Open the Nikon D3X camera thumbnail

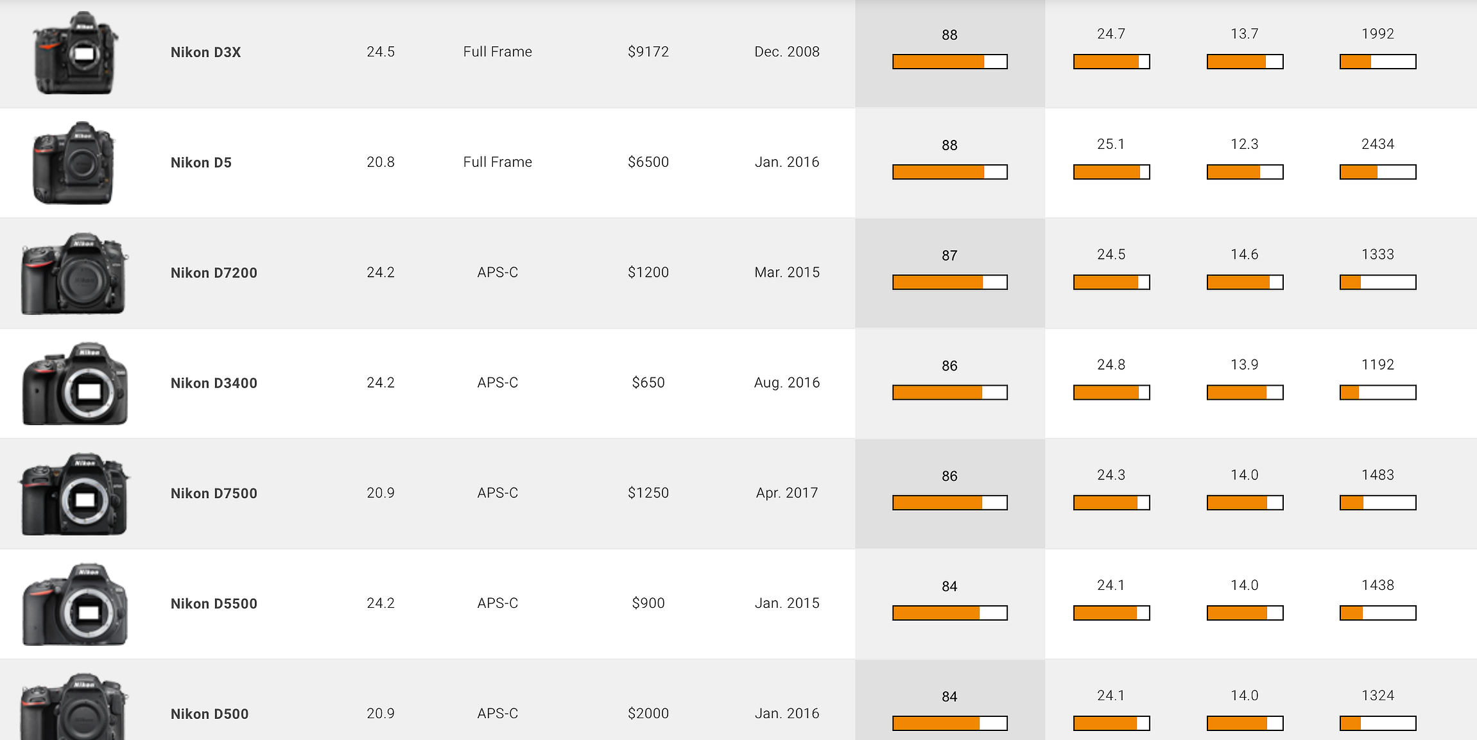coord(76,53)
